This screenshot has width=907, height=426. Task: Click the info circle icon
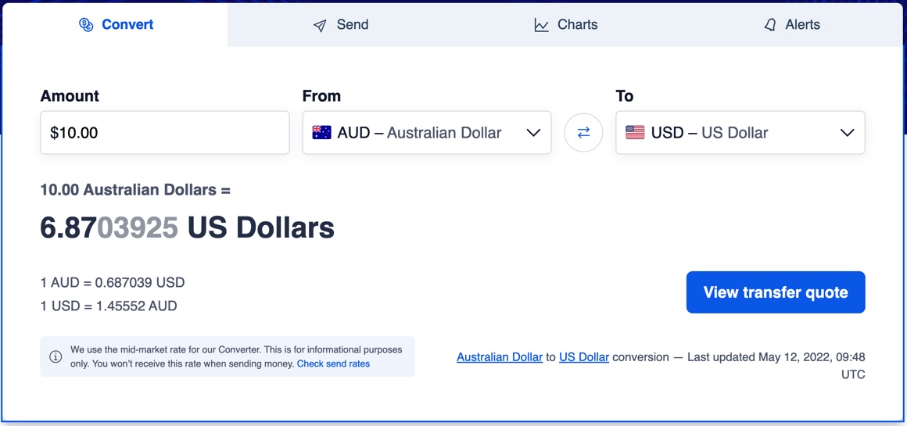(56, 356)
